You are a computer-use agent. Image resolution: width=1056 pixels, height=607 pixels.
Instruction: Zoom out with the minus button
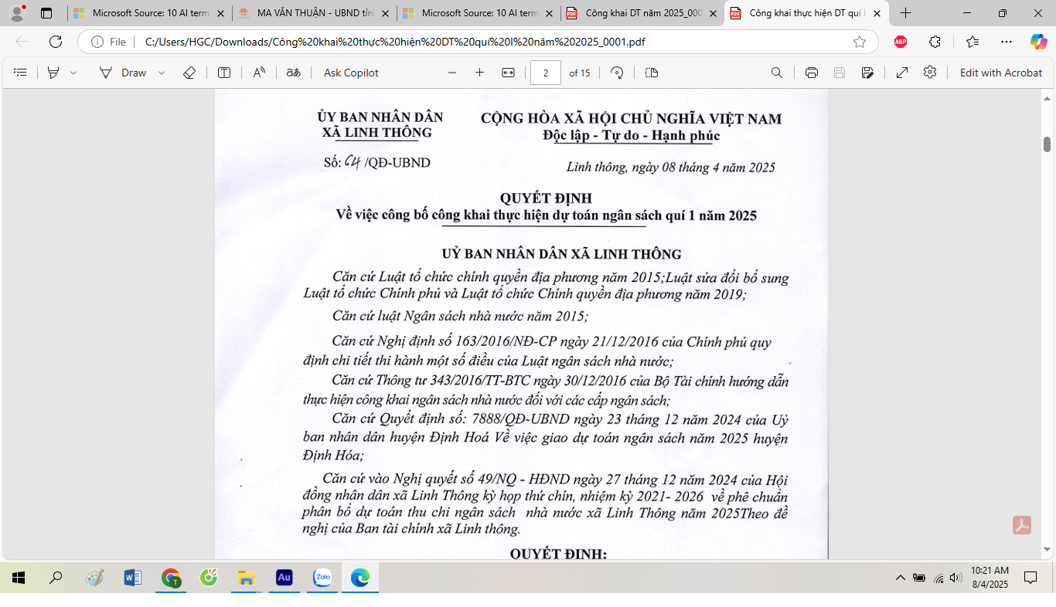(x=452, y=73)
